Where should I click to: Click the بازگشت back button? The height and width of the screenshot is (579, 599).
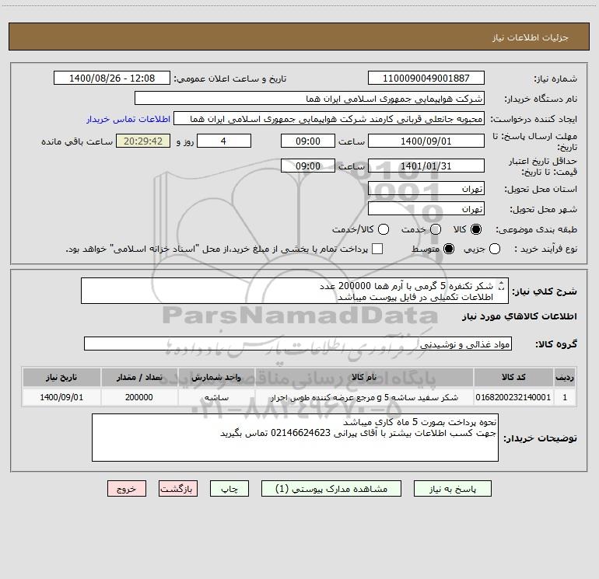(178, 489)
